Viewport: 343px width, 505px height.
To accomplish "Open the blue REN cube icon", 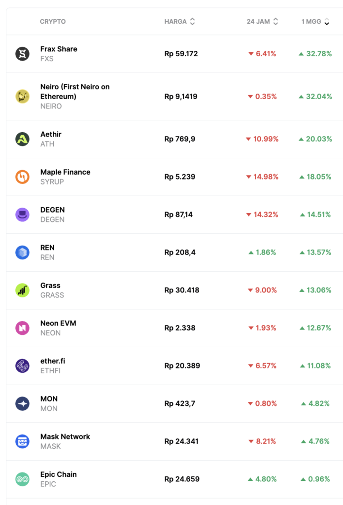I will click(23, 252).
